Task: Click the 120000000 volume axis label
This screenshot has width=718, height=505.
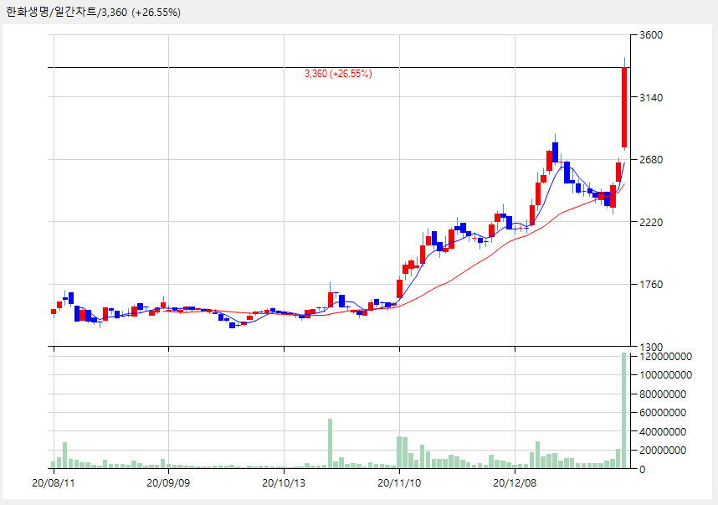Action: click(x=665, y=357)
